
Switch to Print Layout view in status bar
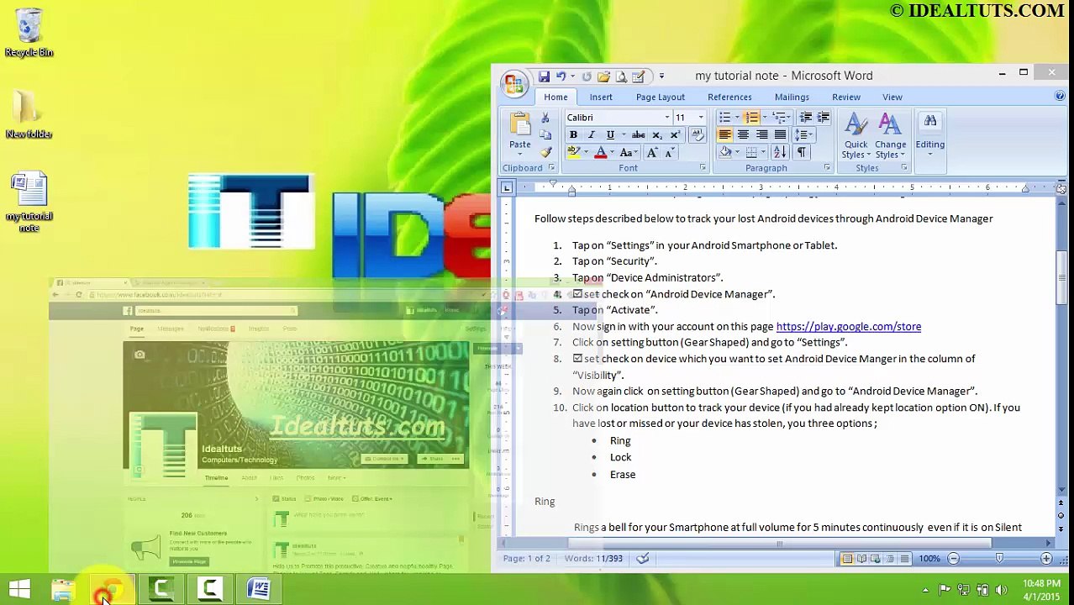(847, 559)
